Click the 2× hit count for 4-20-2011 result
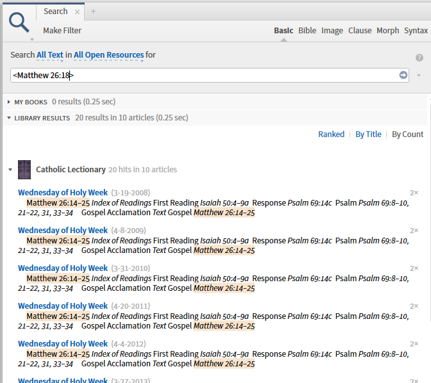Image resolution: width=431 pixels, height=383 pixels. (x=414, y=306)
